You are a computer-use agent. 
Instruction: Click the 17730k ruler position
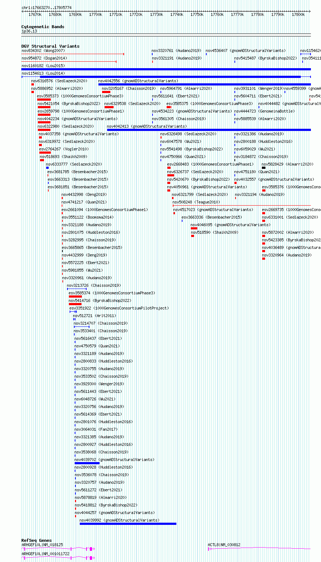(157, 14)
